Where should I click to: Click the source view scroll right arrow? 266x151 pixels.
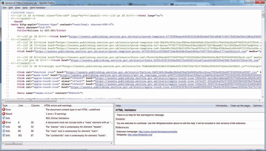tap(259, 101)
